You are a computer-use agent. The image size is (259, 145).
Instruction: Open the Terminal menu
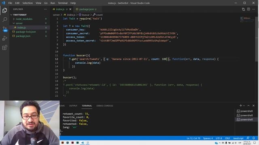(x=63, y=3)
